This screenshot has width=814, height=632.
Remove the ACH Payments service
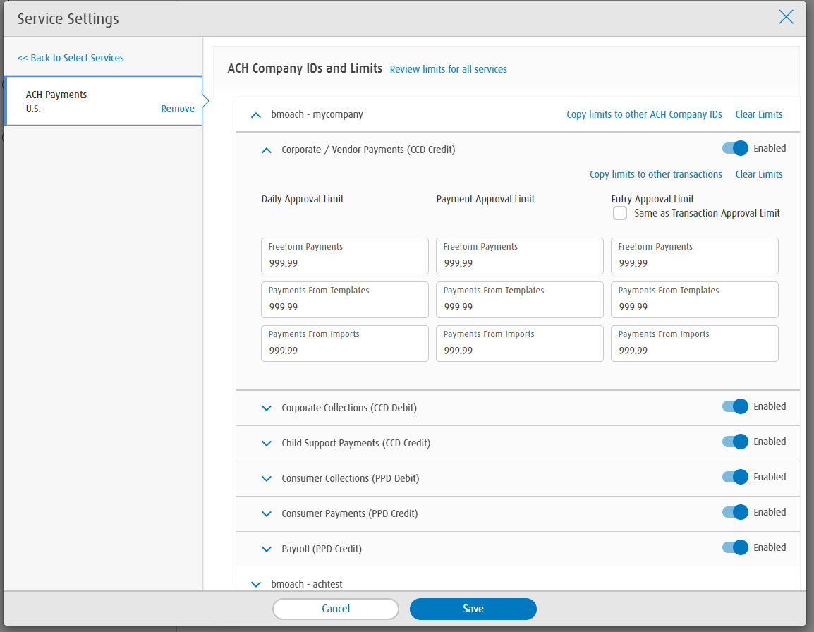[x=178, y=109]
